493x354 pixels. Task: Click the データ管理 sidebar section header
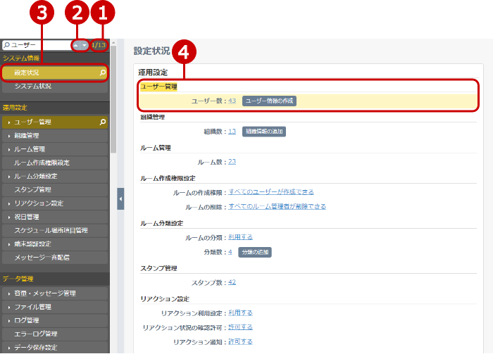point(18,279)
